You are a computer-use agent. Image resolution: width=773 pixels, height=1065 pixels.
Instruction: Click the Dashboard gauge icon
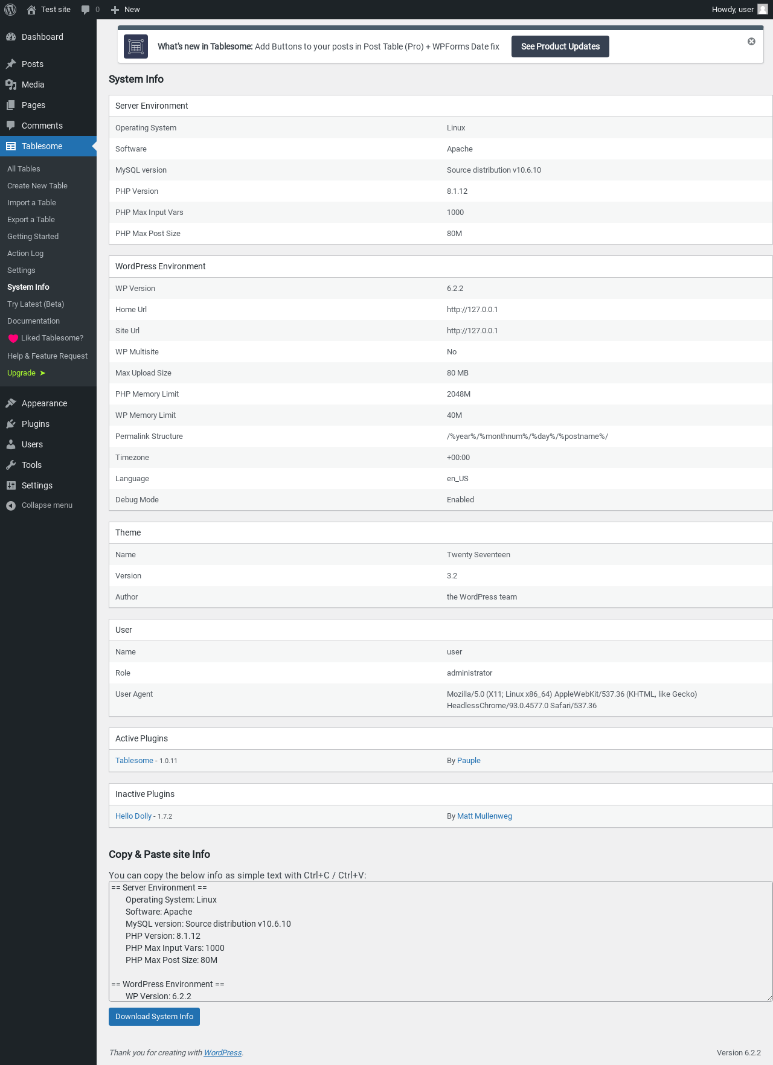tap(11, 37)
